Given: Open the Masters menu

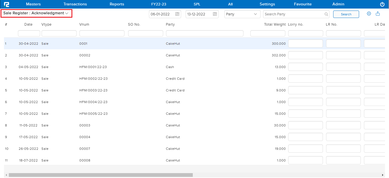Looking at the screenshot, I should (x=33, y=4).
